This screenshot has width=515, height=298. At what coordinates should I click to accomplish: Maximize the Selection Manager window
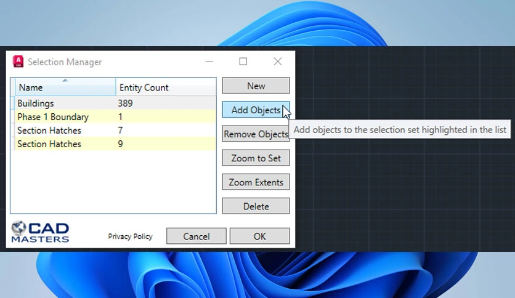click(243, 62)
